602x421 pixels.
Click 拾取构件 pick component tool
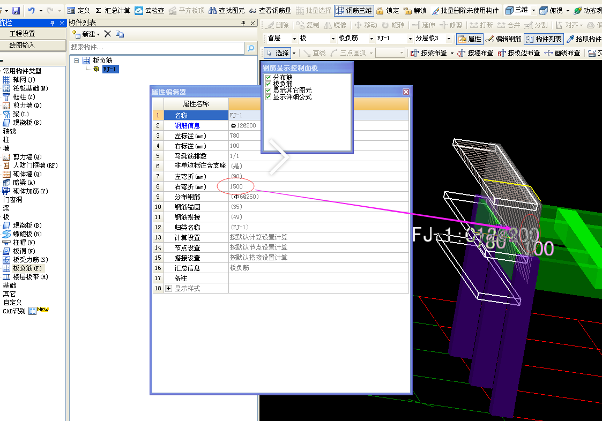coord(584,39)
